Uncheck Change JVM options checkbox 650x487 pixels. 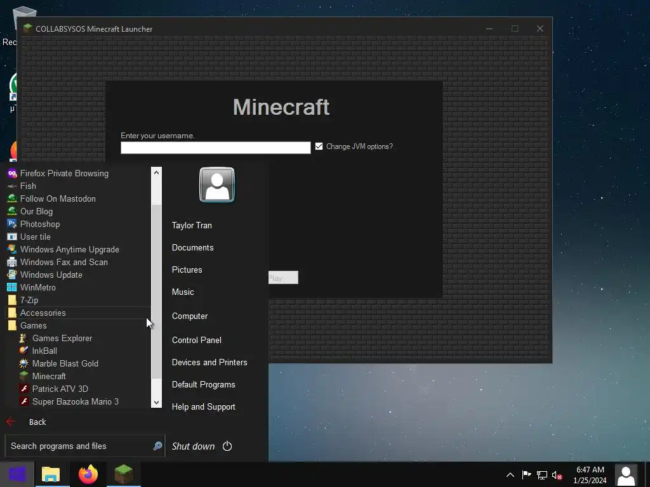[x=319, y=146]
